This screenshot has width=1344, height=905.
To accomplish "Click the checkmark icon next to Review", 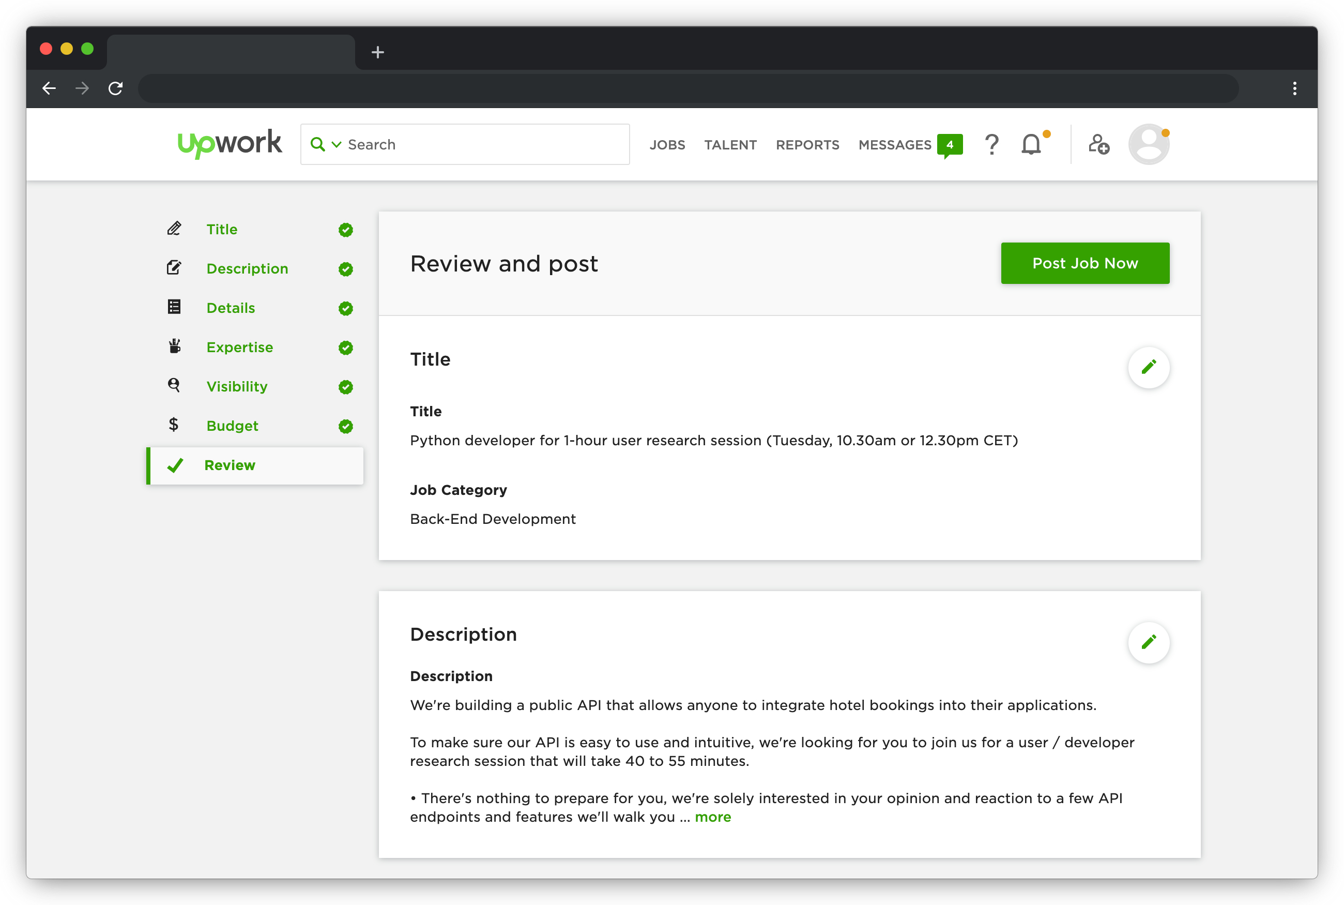I will point(176,464).
